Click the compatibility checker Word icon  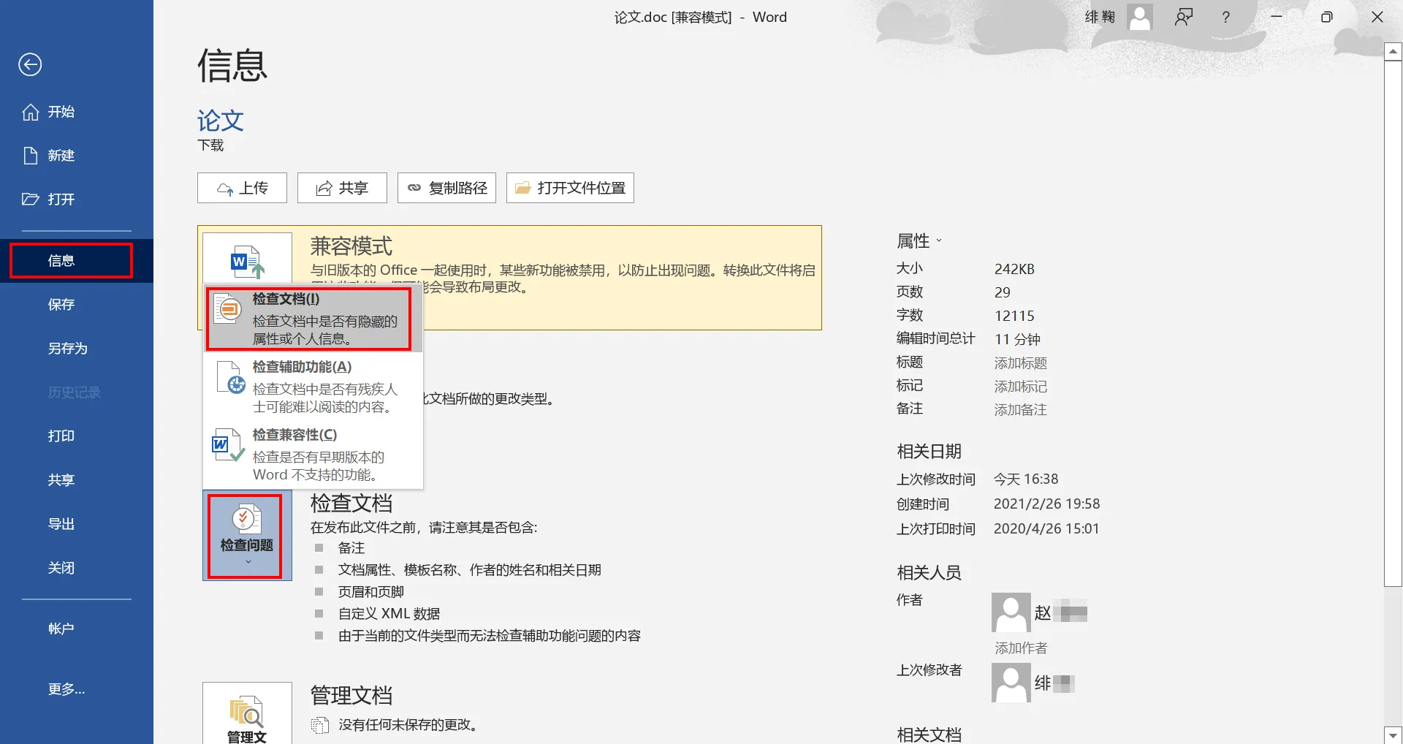[x=228, y=445]
